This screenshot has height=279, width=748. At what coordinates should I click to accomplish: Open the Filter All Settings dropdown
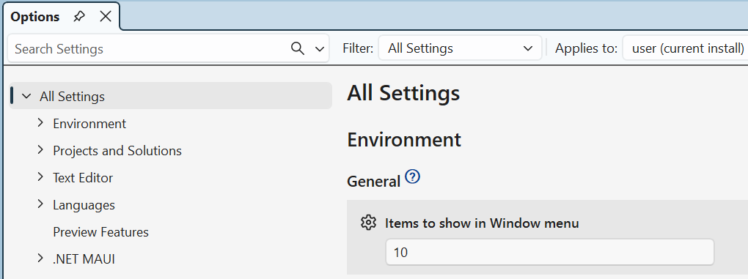[x=460, y=48]
